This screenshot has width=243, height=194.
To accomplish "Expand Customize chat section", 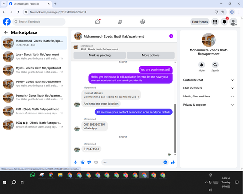I will point(208,80).
